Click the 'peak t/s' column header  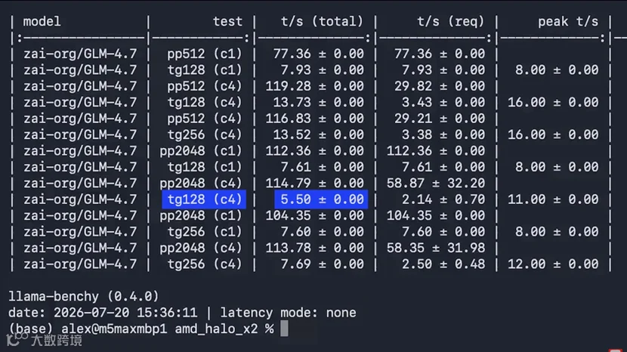click(568, 21)
